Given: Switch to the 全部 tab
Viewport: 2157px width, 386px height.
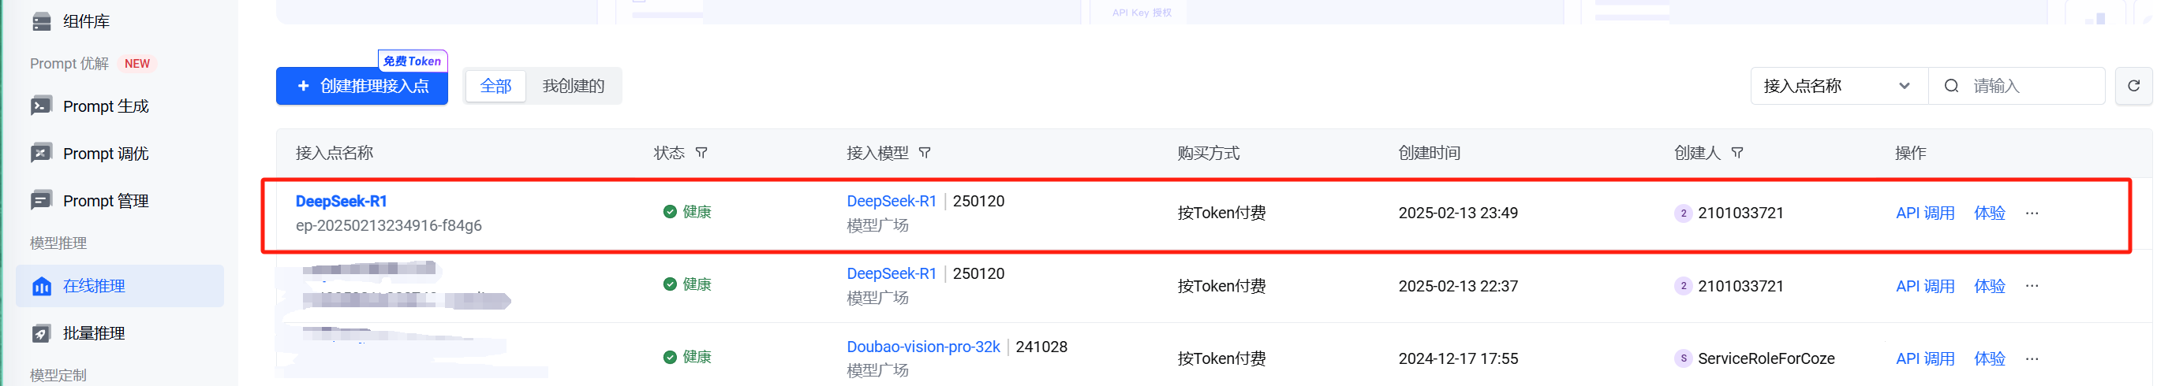Looking at the screenshot, I should pos(495,86).
